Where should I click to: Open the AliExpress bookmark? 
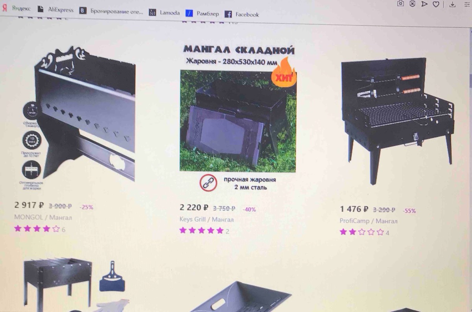[x=55, y=10]
